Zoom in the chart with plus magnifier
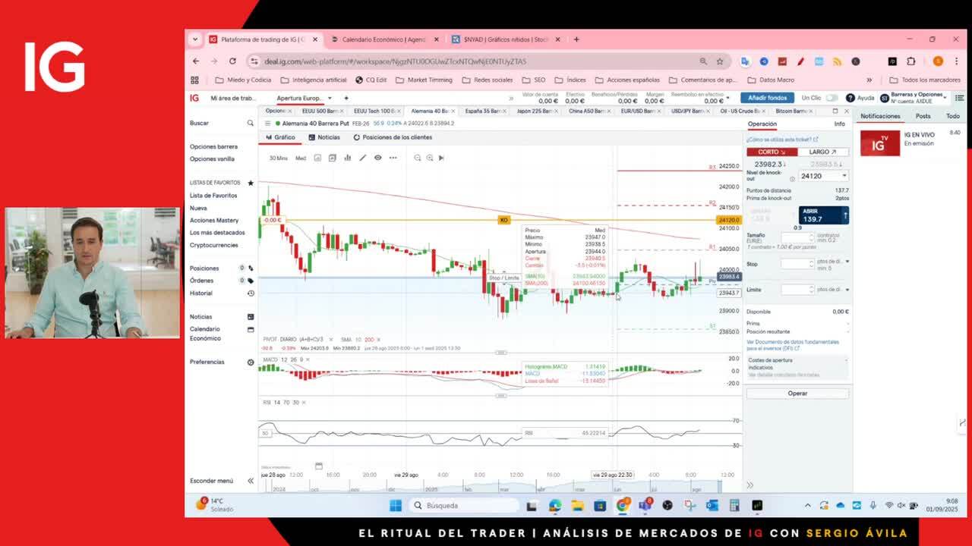 pos(429,158)
